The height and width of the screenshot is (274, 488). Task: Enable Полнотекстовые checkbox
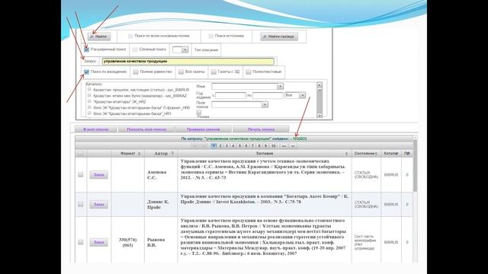coord(248,72)
